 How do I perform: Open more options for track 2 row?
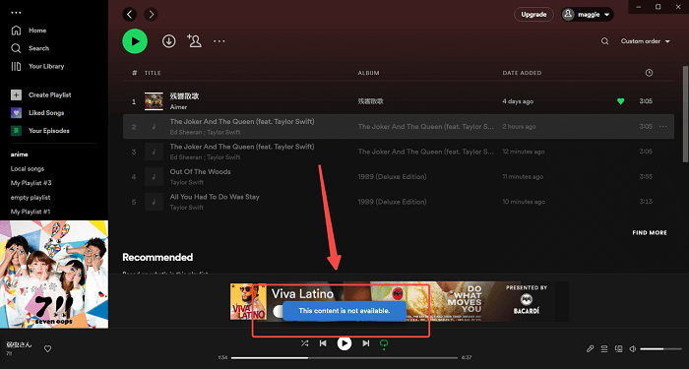click(663, 127)
